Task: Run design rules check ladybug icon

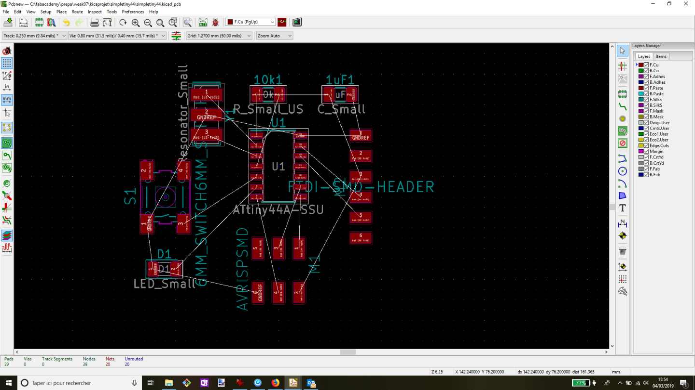Action: 215,22
